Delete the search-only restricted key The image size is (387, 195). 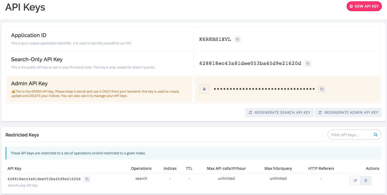coord(366,180)
